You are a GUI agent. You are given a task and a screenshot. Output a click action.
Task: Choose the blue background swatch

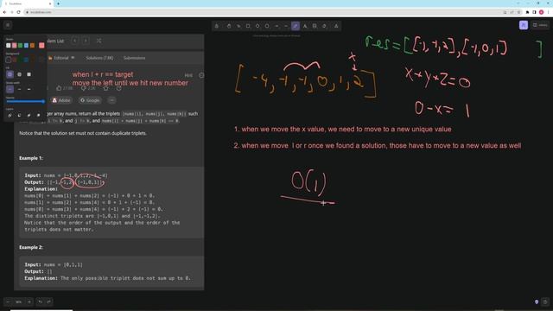coord(27,60)
